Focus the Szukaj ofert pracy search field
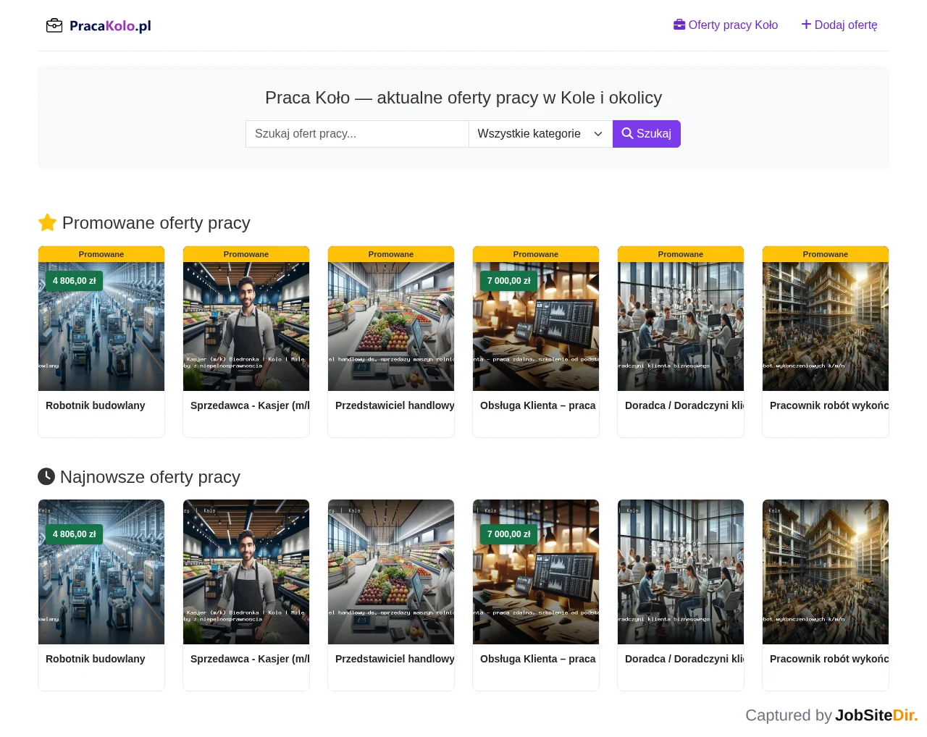927x737 pixels. pos(357,134)
